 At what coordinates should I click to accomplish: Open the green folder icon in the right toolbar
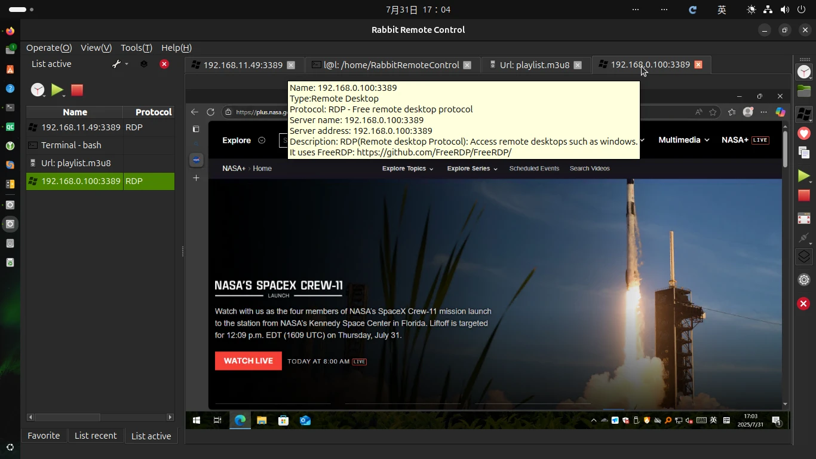tap(804, 91)
